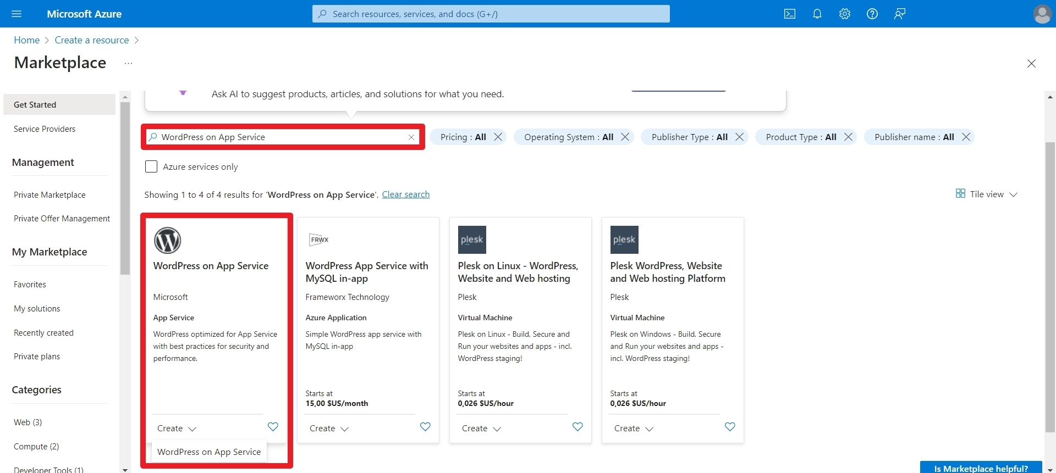This screenshot has width=1056, height=473.
Task: Open the Operating System : All filter
Action: 569,137
